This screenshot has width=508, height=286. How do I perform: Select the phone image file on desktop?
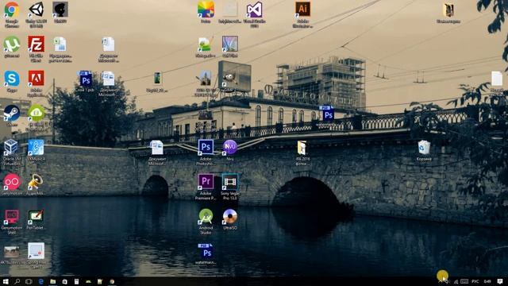click(157, 78)
